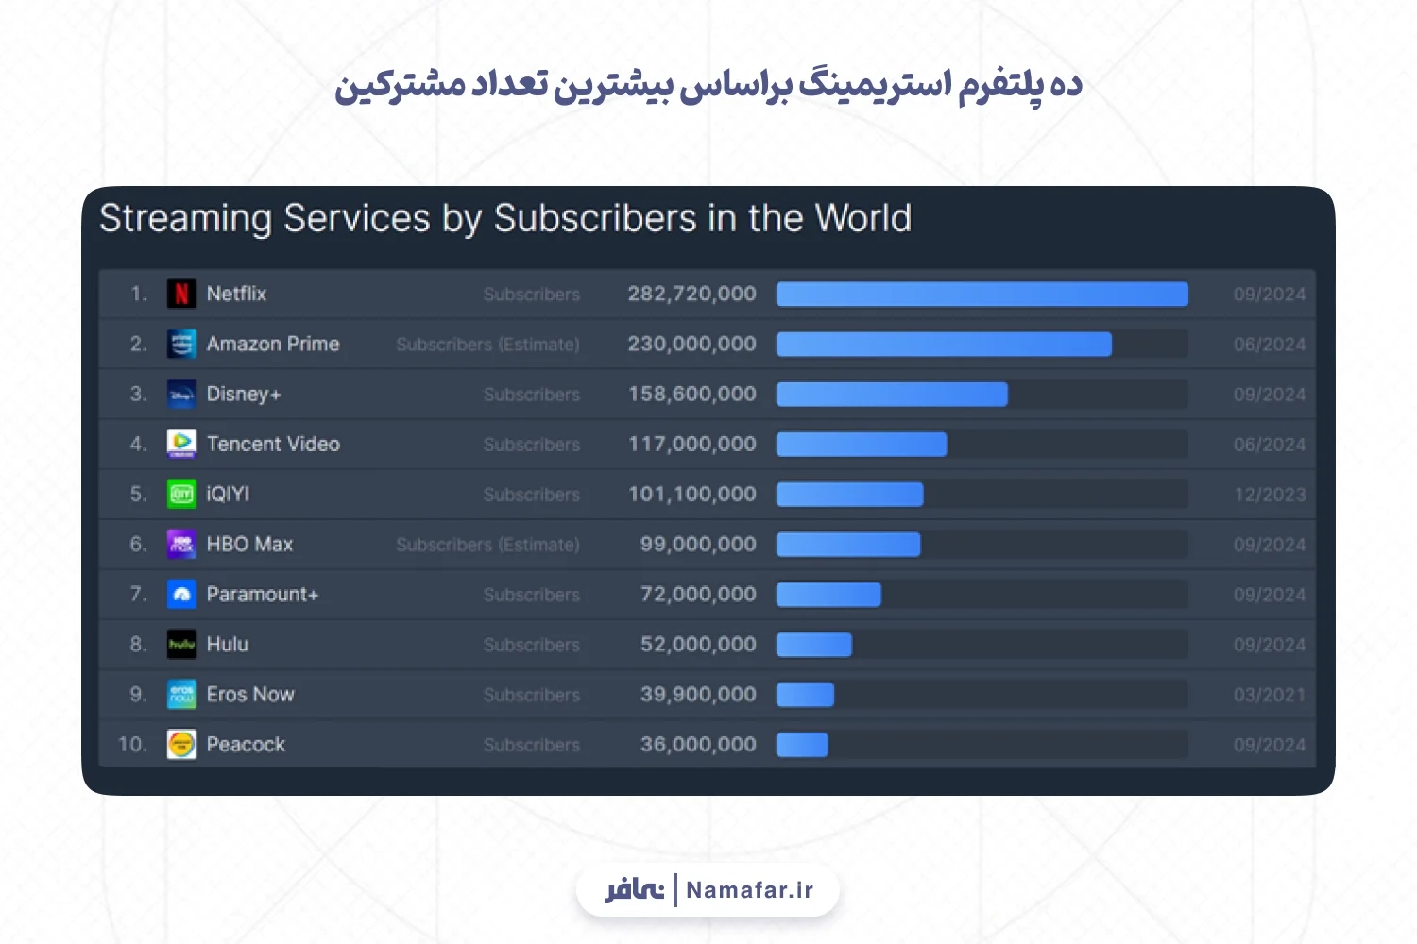Click the Paramount+ logo icon
Screen dimensions: 1417x944
pyautogui.click(x=181, y=594)
